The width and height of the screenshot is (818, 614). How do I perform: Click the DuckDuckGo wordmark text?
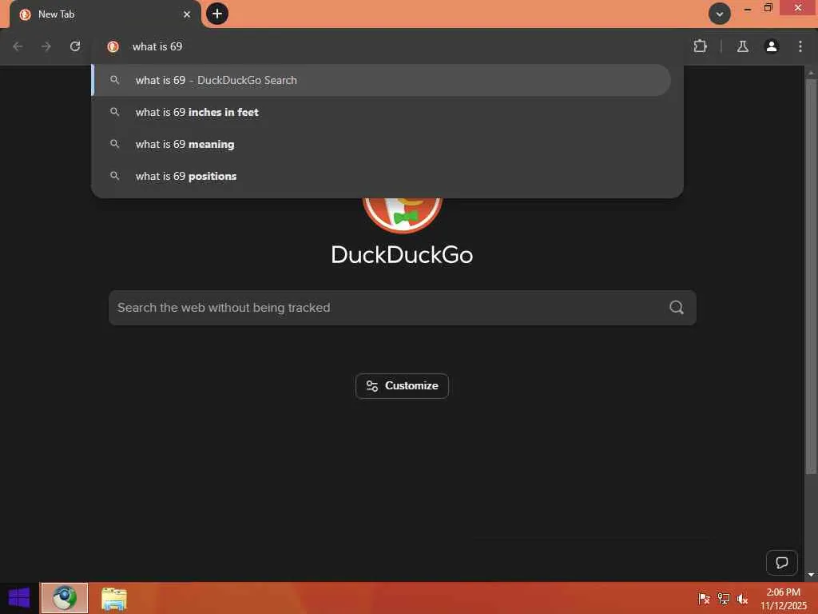coord(402,255)
